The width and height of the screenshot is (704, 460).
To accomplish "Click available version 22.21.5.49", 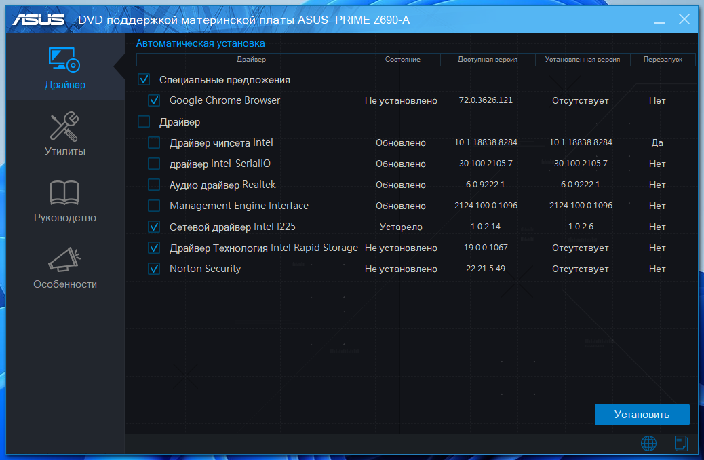I will (x=486, y=269).
